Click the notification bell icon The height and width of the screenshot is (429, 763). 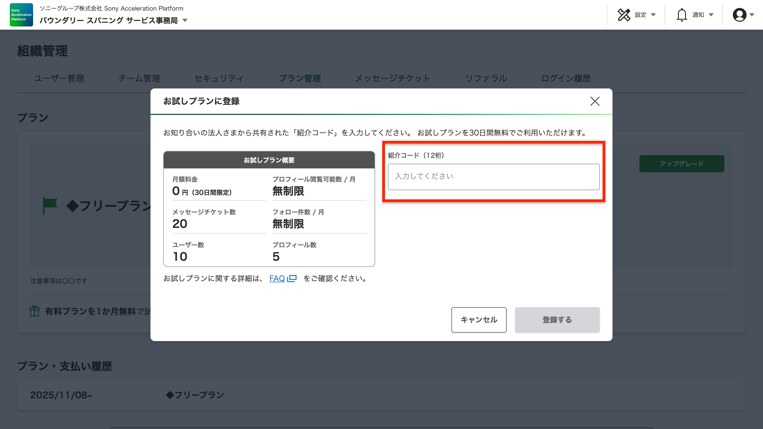682,15
